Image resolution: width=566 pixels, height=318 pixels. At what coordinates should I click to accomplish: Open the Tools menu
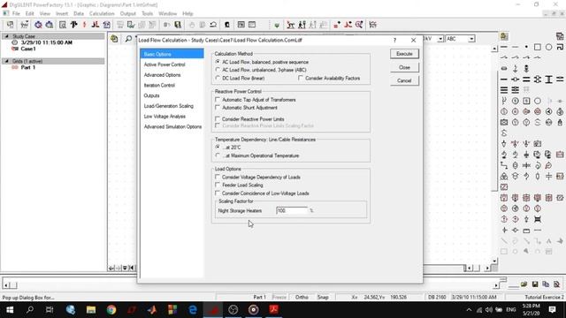[148, 13]
